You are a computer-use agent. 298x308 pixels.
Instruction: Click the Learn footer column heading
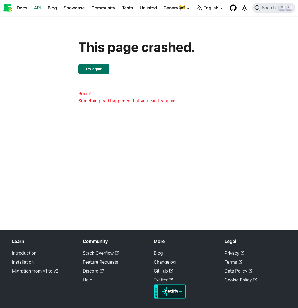coord(18,241)
